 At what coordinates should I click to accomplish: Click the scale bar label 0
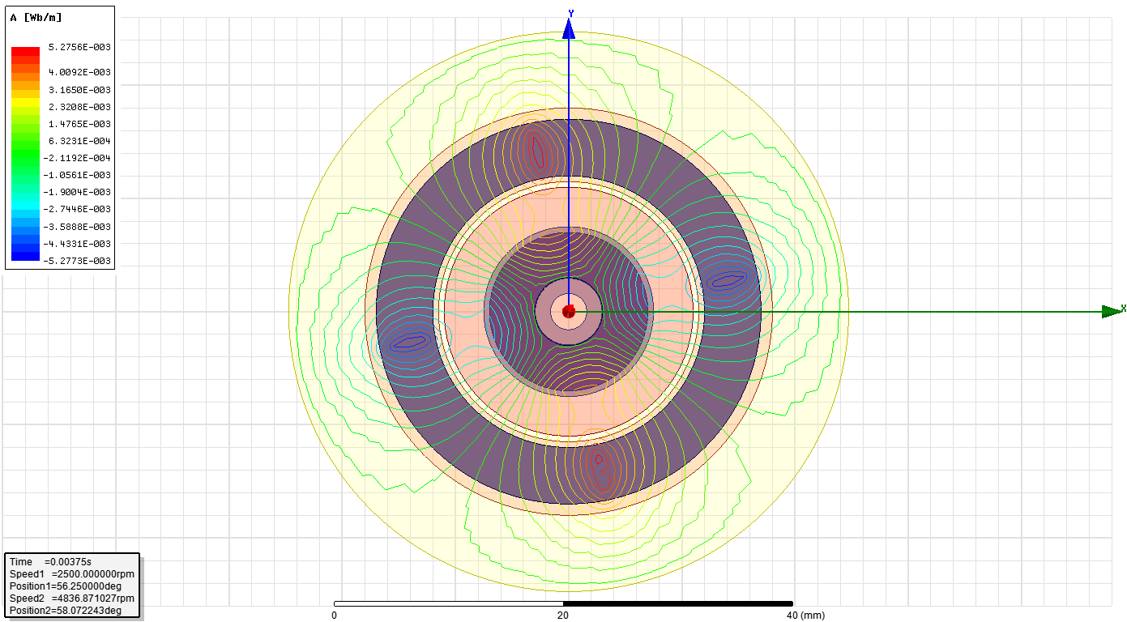[x=334, y=616]
